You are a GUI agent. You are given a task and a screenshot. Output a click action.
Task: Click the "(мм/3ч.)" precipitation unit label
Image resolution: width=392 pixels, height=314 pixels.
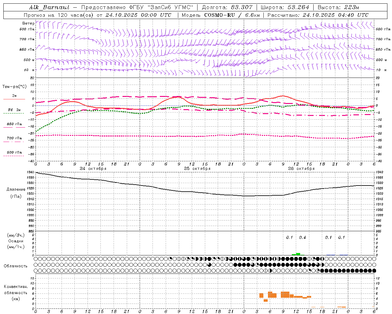click(16, 235)
